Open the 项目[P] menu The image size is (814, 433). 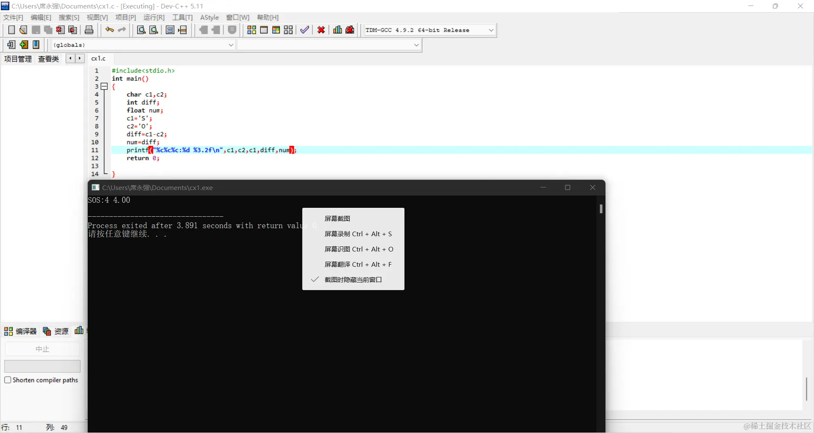[125, 17]
